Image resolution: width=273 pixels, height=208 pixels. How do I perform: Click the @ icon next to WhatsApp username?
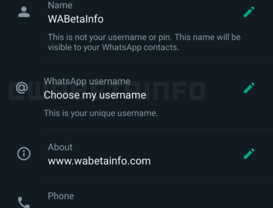22,88
